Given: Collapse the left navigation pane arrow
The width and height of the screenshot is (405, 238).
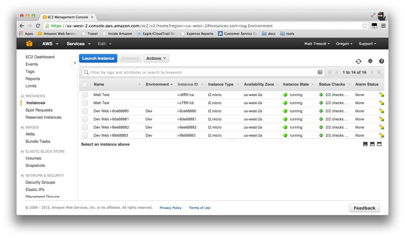Looking at the screenshot, I should tap(75, 63).
